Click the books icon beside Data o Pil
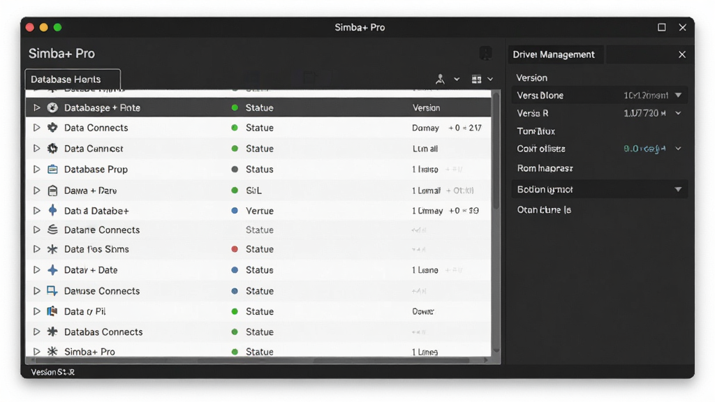 [x=52, y=311]
